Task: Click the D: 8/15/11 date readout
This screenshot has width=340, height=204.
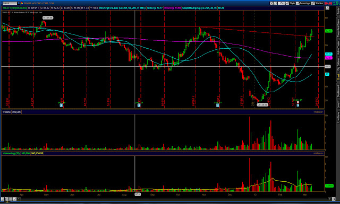Action: pyautogui.click(x=33, y=8)
